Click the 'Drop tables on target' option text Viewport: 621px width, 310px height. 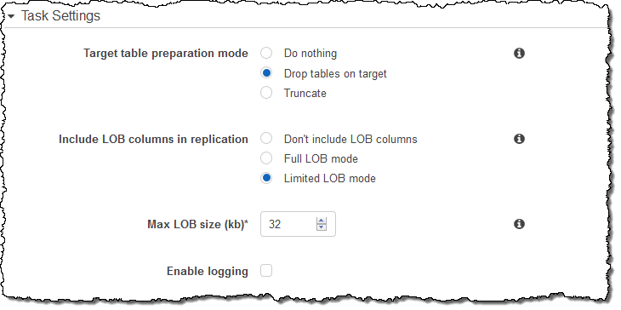[335, 74]
